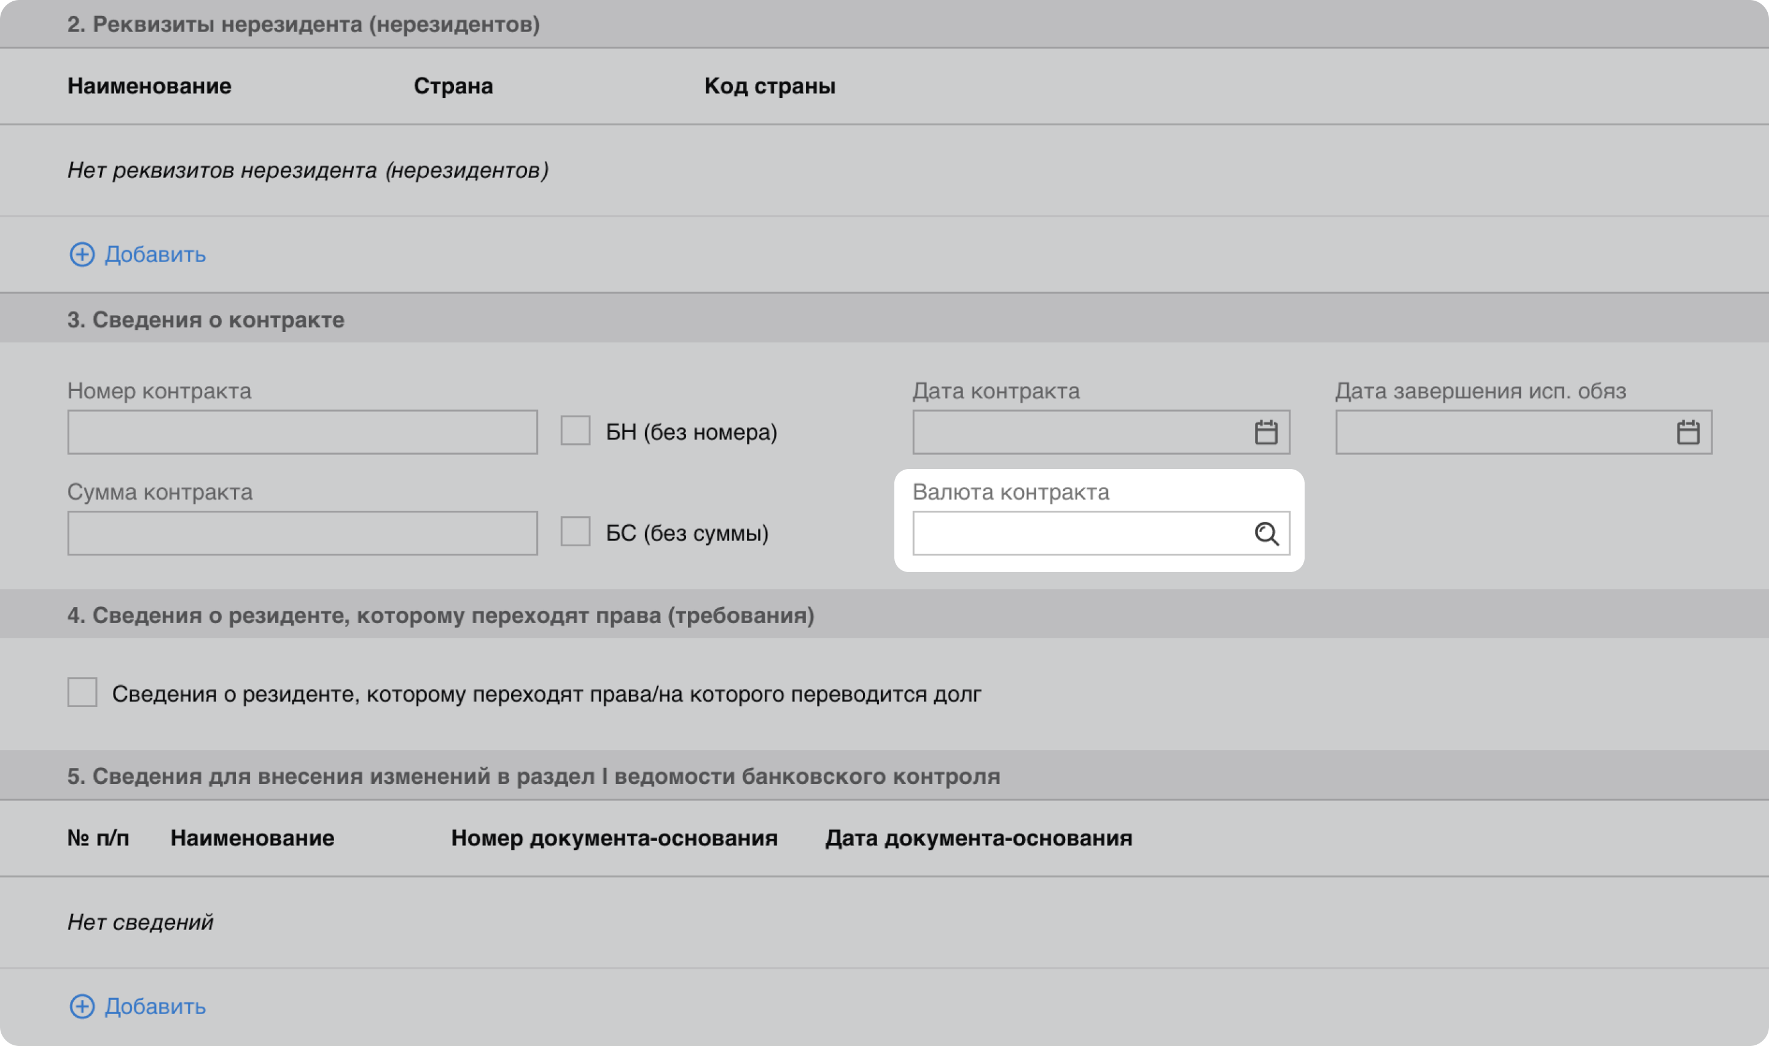Screen dimensions: 1769x1046
Task: Click plus icon at bottom of section 5
Action: coord(82,1007)
